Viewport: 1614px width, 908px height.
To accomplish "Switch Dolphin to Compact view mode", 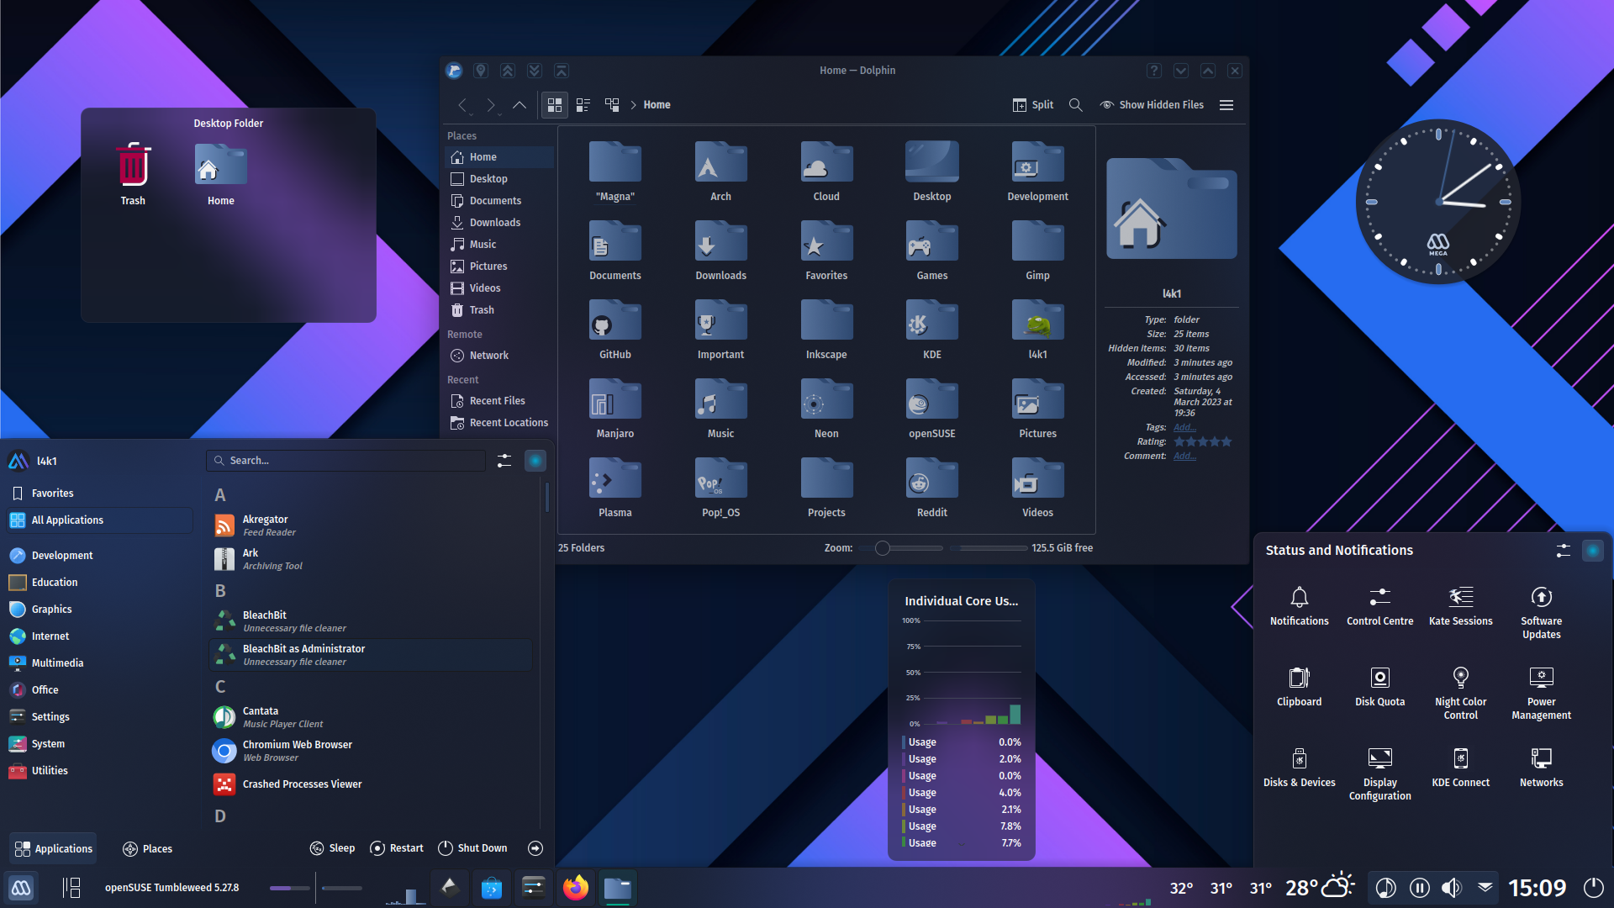I will coord(583,105).
